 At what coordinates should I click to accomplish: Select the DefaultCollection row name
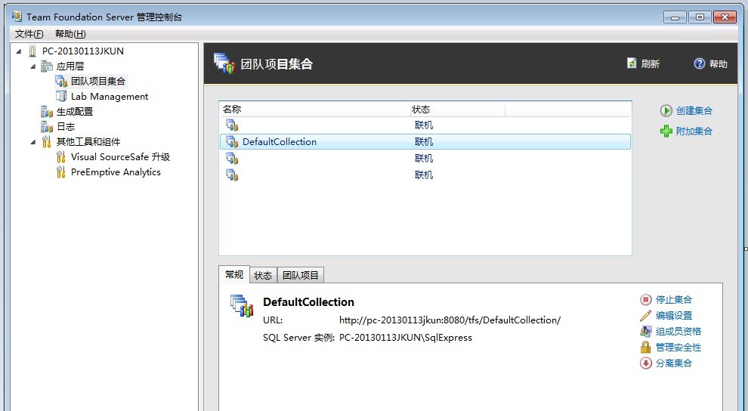[280, 141]
